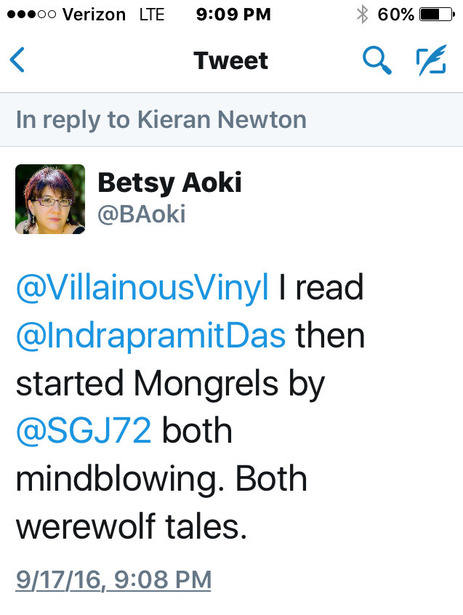Tap the LTE network indicator
463x615 pixels.
(x=152, y=15)
